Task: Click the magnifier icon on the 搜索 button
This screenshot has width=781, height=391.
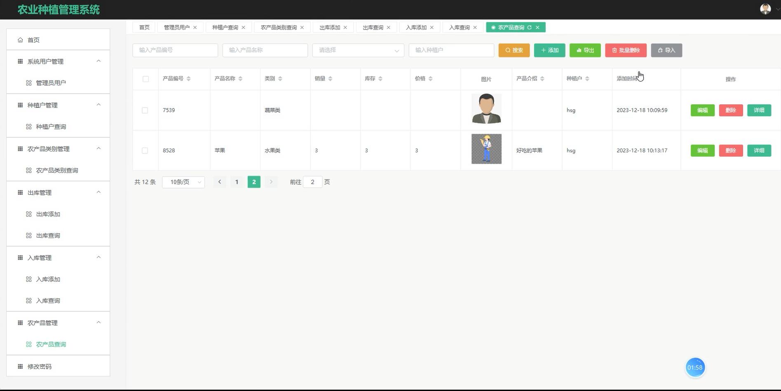Action: (x=508, y=50)
